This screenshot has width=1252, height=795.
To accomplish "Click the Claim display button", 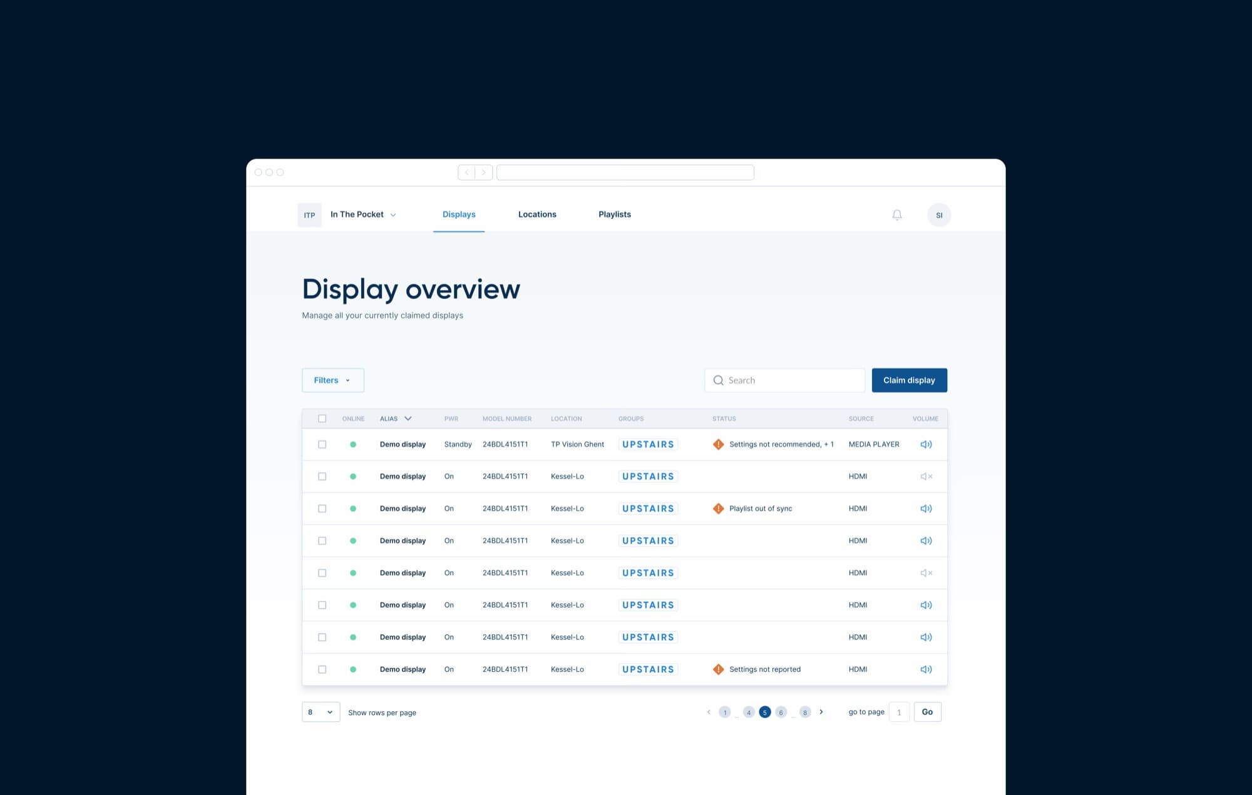I will click(x=909, y=380).
